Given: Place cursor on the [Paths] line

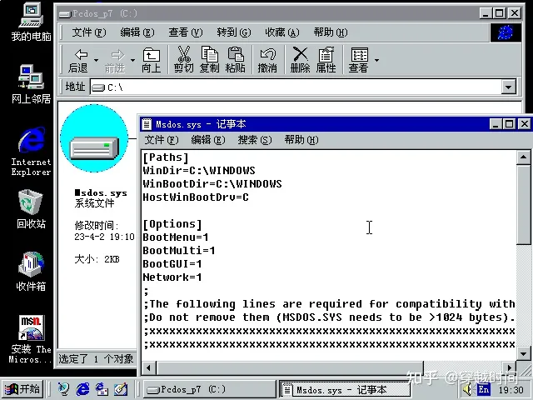Looking at the screenshot, I should tap(166, 157).
